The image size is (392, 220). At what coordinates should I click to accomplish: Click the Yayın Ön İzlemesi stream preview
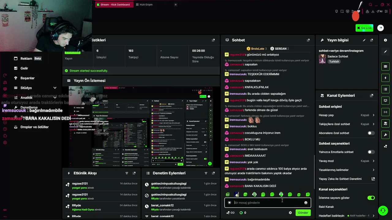tap(141, 127)
